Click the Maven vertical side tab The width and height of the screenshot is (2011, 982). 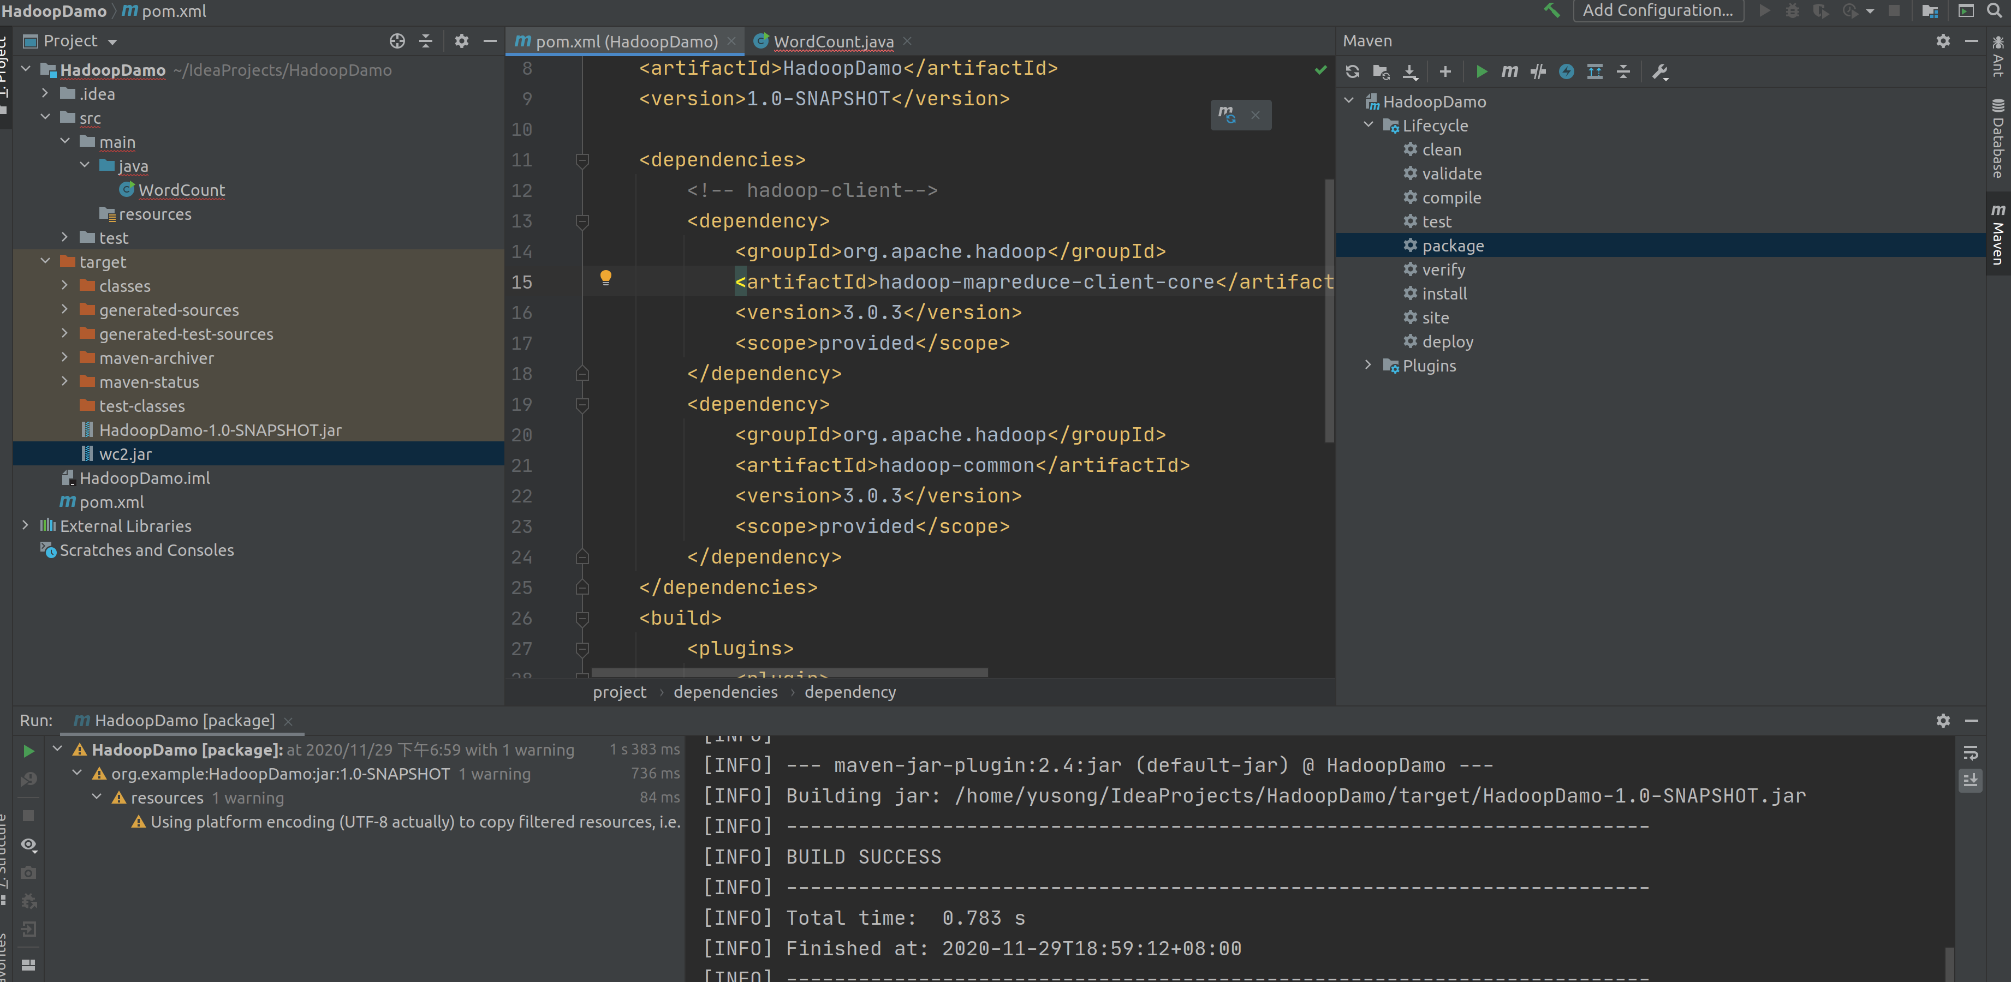[1998, 235]
